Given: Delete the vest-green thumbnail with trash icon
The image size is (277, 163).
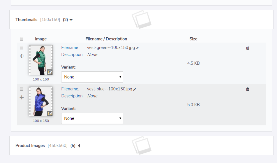Looking at the screenshot, I should 248,48.
